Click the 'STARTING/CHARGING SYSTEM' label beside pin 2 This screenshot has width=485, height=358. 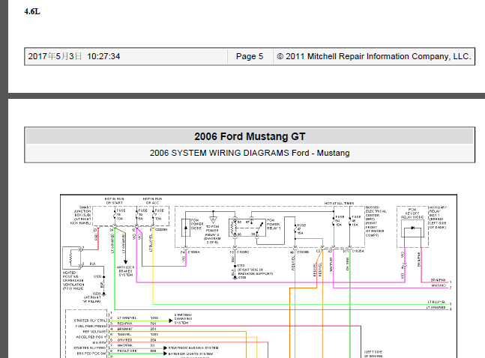pos(183,319)
